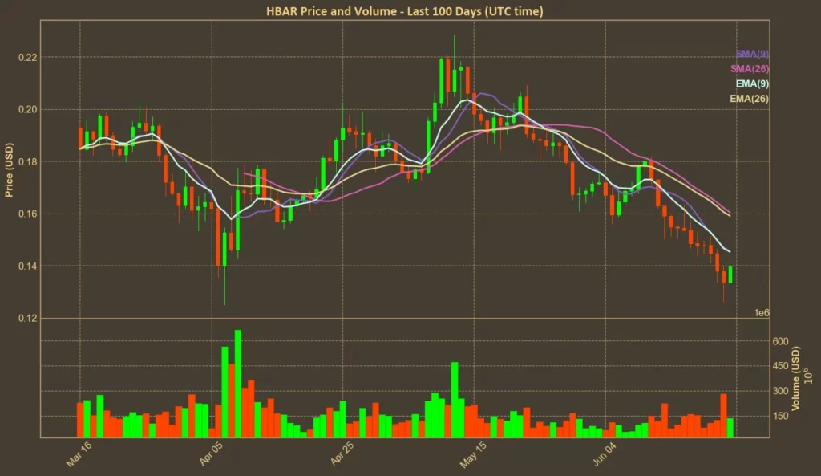
Task: Click the 150 volume tick label
Action: coord(780,416)
